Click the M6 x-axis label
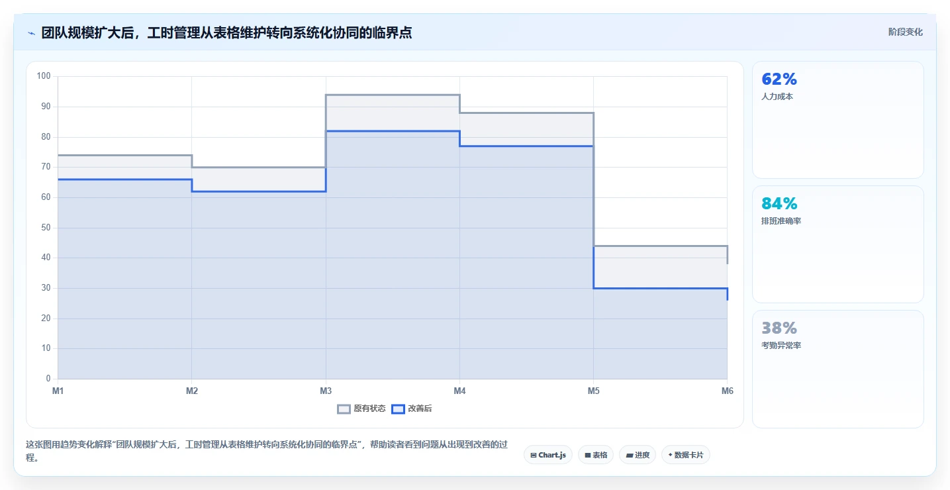 (x=727, y=391)
